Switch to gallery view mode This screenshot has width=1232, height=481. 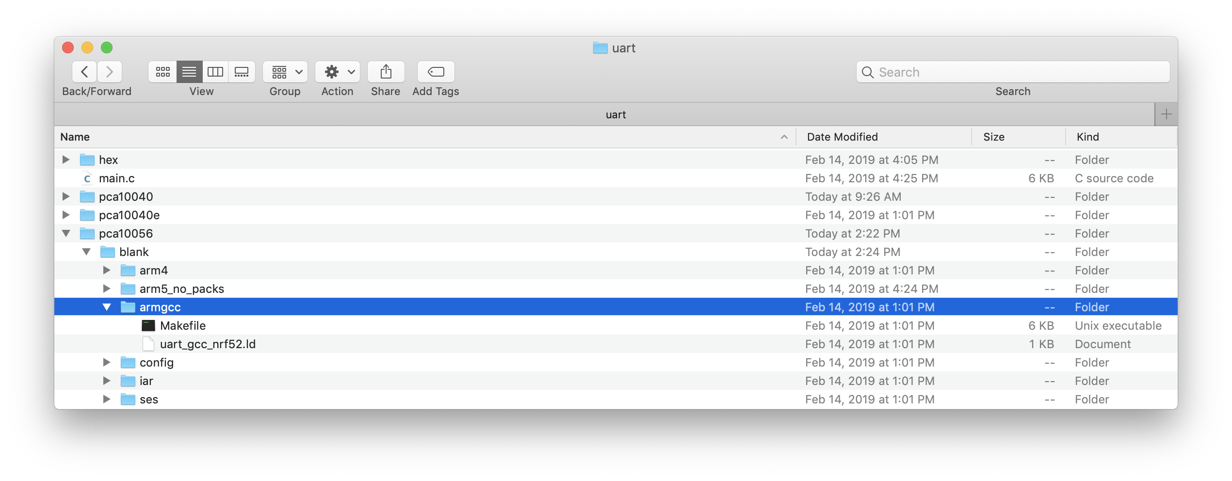click(x=242, y=72)
